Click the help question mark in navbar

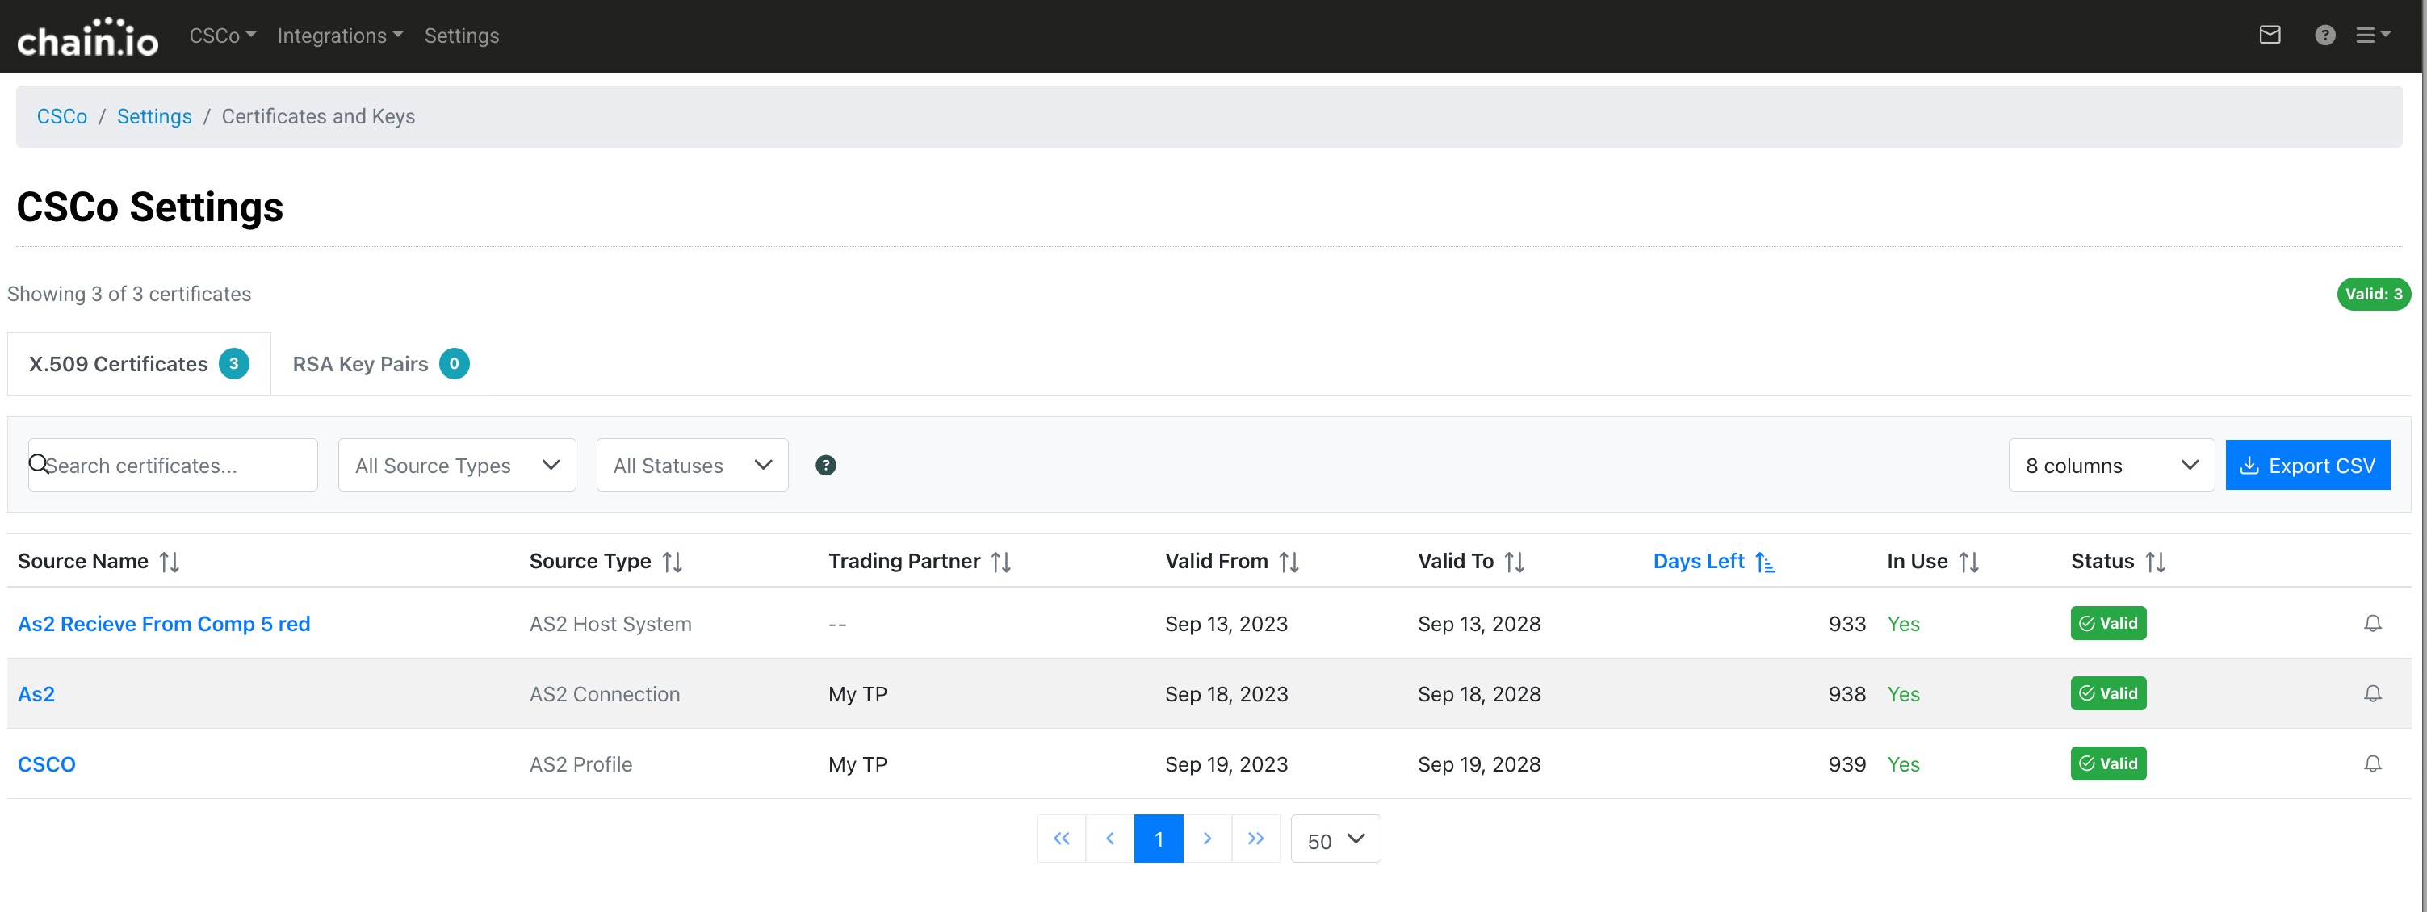(2324, 36)
